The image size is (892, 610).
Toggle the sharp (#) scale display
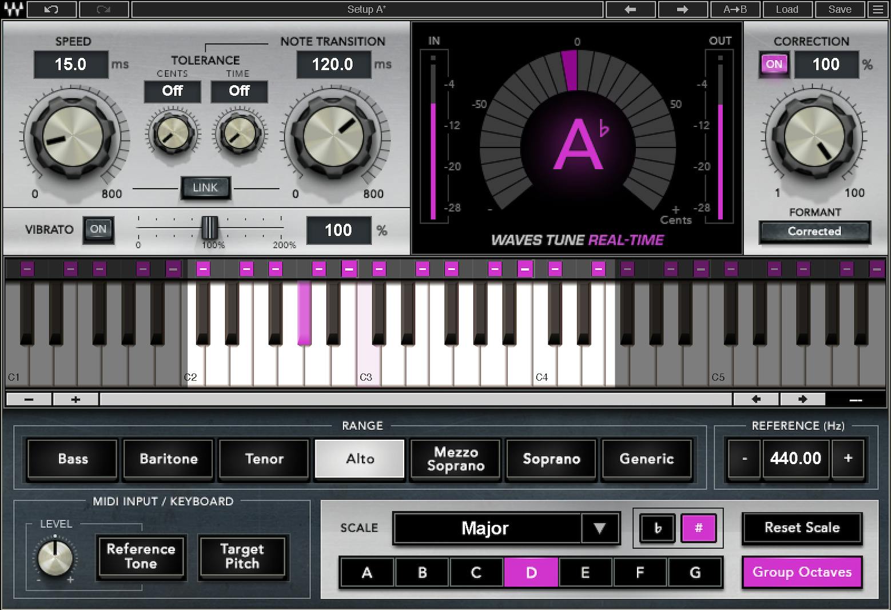pos(699,528)
